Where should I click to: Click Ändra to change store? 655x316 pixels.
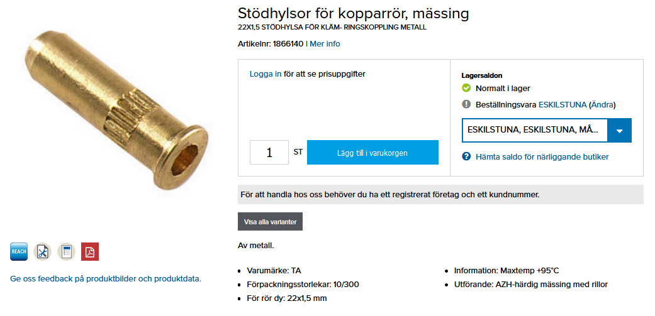click(x=602, y=105)
